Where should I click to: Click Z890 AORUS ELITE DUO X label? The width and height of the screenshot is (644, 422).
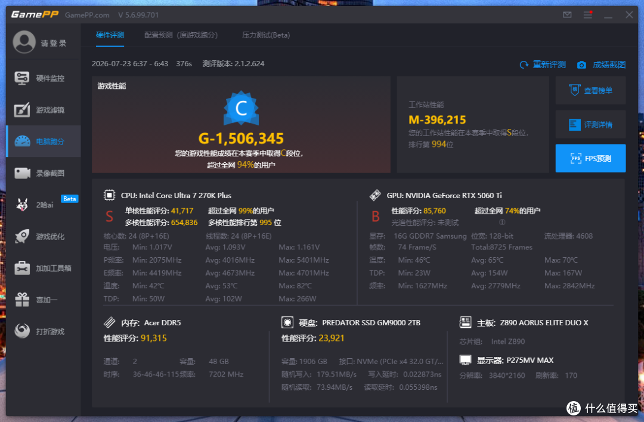[x=544, y=322]
